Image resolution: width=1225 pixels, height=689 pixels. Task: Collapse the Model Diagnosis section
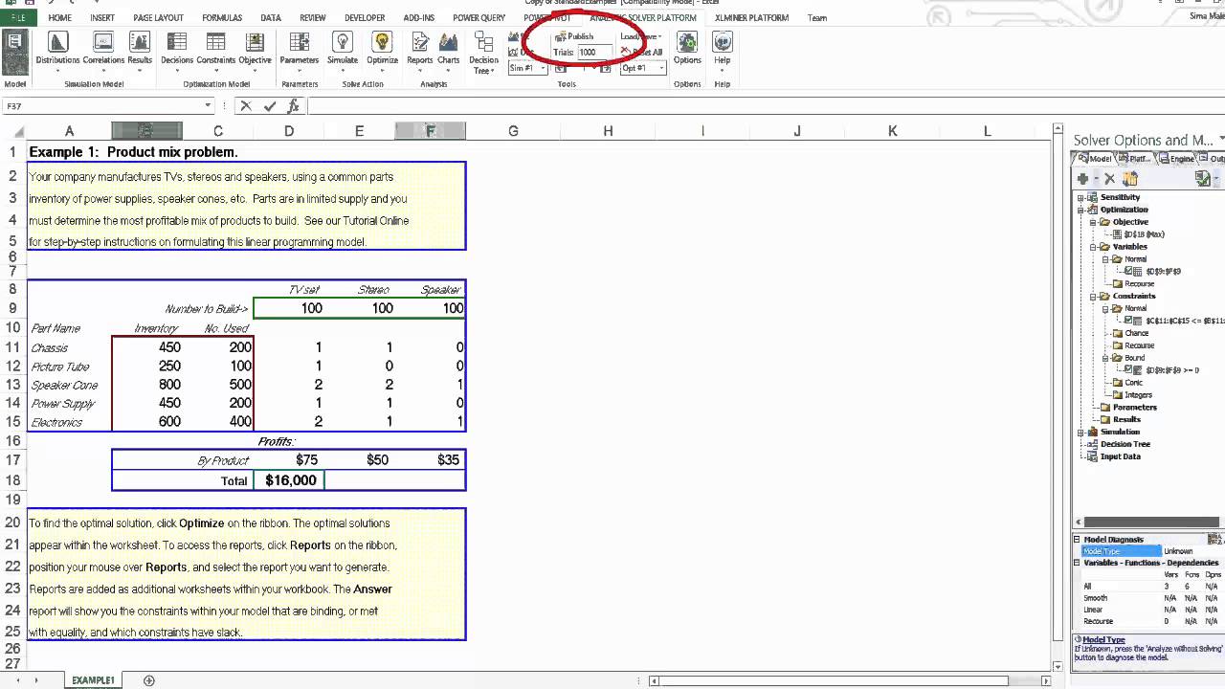(x=1077, y=540)
